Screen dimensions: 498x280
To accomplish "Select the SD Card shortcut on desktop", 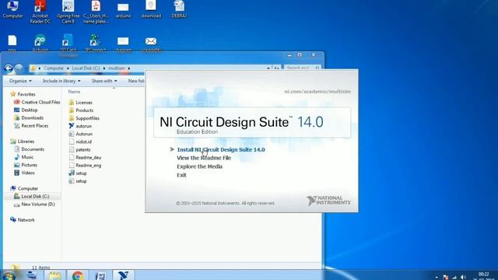I will click(68, 43).
